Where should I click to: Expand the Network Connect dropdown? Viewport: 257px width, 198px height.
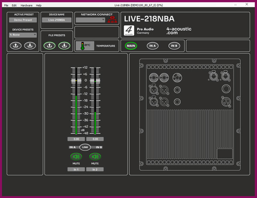[x=90, y=20]
